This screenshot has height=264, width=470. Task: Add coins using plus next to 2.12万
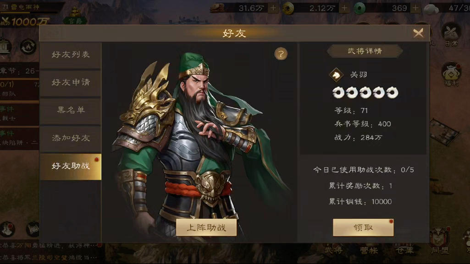[x=344, y=8]
